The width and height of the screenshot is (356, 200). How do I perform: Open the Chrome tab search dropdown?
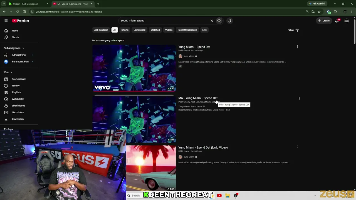click(4, 4)
